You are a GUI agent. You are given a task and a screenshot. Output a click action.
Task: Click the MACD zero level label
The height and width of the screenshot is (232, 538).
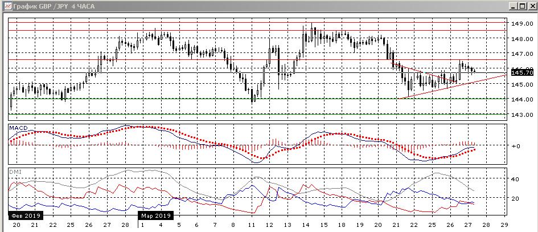[515, 146]
